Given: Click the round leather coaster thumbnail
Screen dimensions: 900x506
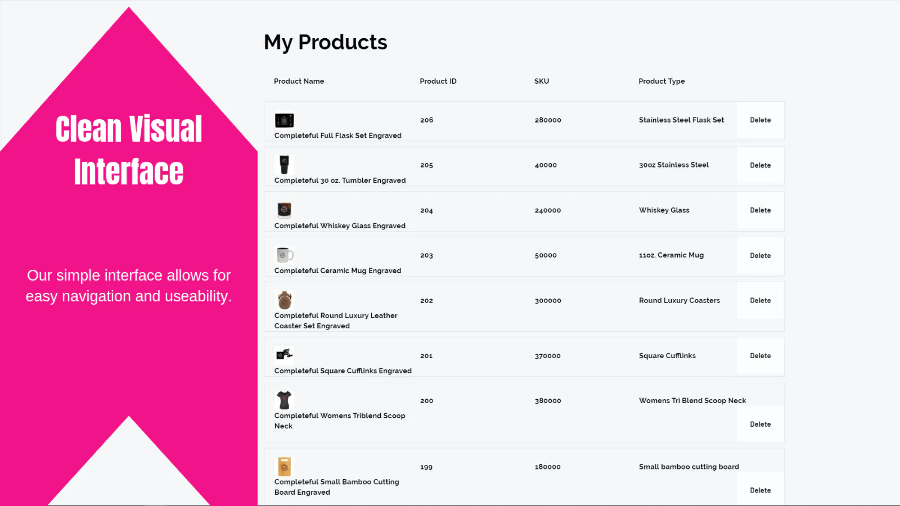Looking at the screenshot, I should pyautogui.click(x=284, y=300).
